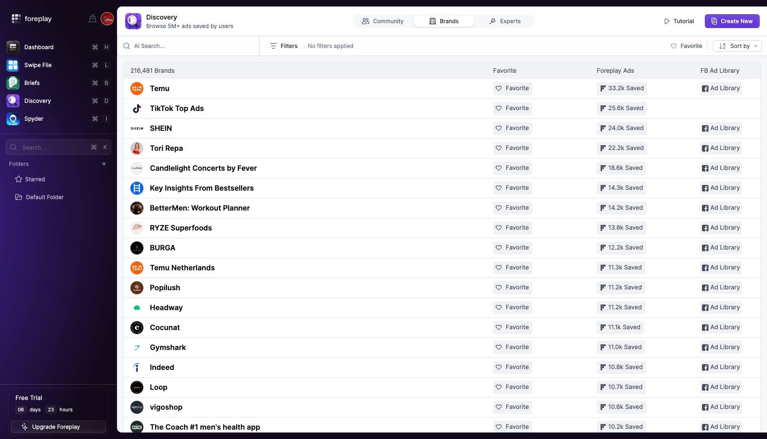Screen dimensions: 767x439
Task: Click the Upgrade Foreplay button
Action: [x=58, y=427]
